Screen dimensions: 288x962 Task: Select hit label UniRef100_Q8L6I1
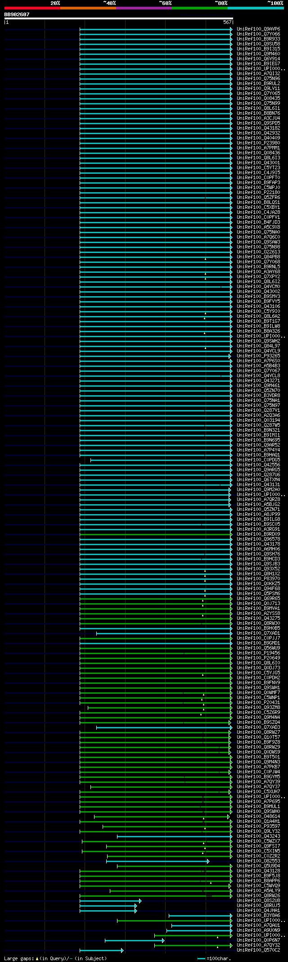click(258, 108)
